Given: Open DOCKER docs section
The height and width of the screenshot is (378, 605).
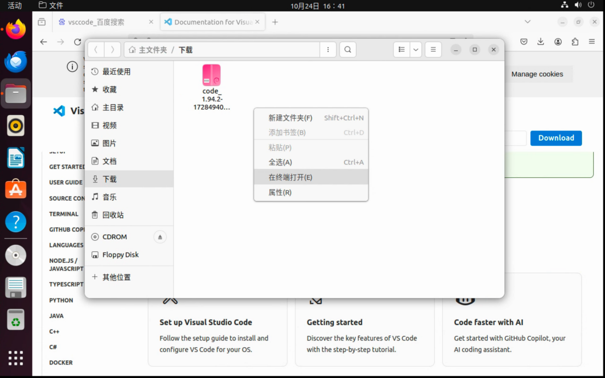Looking at the screenshot, I should pyautogui.click(x=61, y=362).
